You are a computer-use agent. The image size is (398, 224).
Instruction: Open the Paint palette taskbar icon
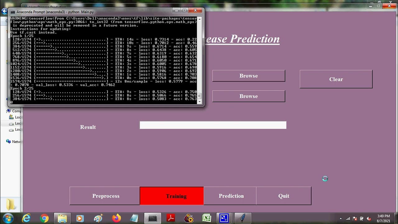[99, 218]
